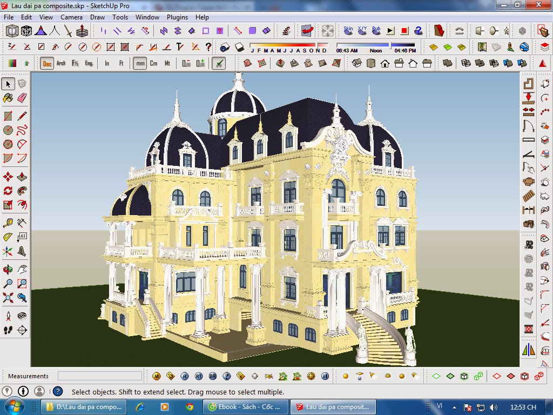The image size is (553, 415).
Task: Click the volume speaker tray icon
Action: coord(494,407)
